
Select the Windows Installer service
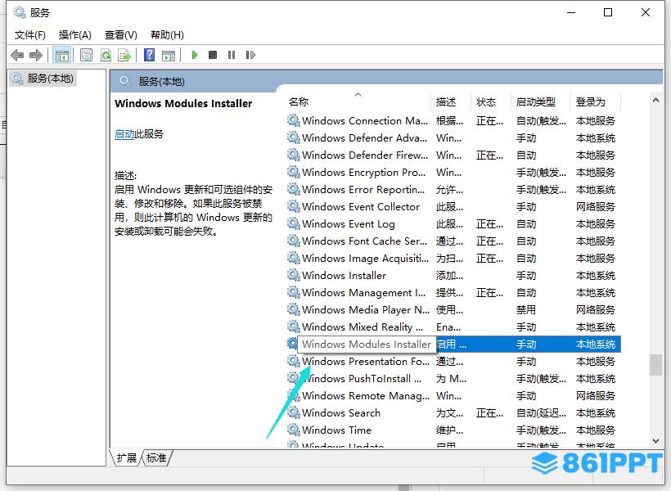coord(453,275)
